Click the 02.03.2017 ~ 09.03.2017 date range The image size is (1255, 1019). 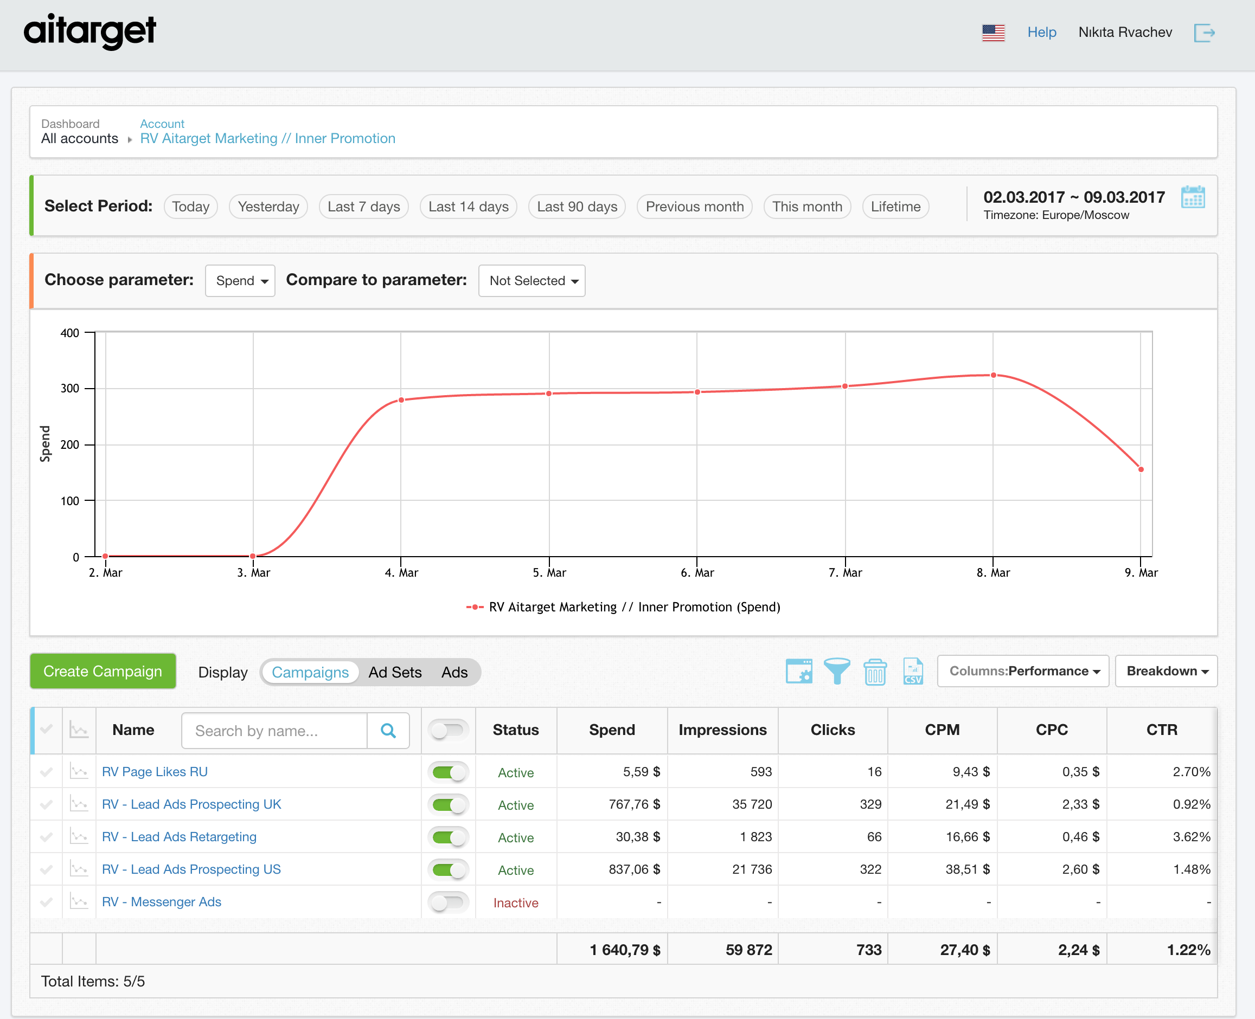(x=1074, y=197)
